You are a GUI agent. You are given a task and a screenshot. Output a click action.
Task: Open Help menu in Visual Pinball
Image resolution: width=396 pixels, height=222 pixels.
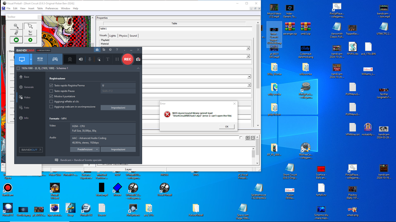[76, 8]
